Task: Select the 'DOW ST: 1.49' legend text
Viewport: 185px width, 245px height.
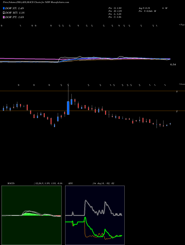Action: click(x=14, y=8)
